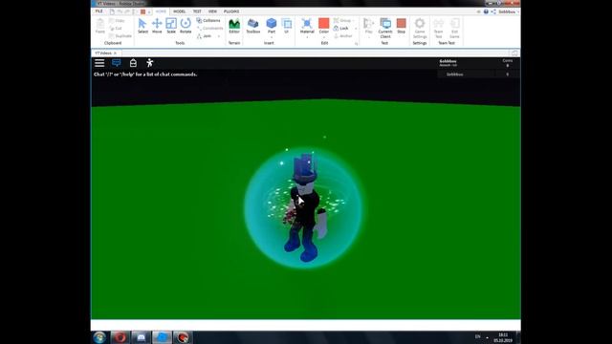
Task: Click the red Color swatch
Action: (323, 23)
